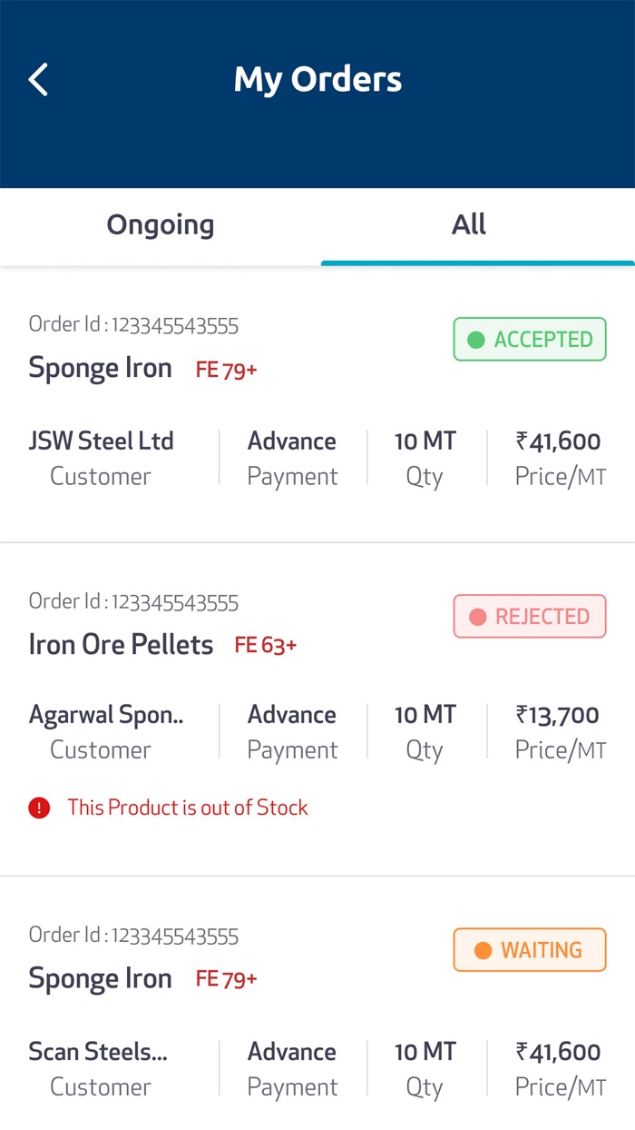The width and height of the screenshot is (635, 1130).
Task: Click the ₹41,600 price on JSW order
Action: click(558, 441)
